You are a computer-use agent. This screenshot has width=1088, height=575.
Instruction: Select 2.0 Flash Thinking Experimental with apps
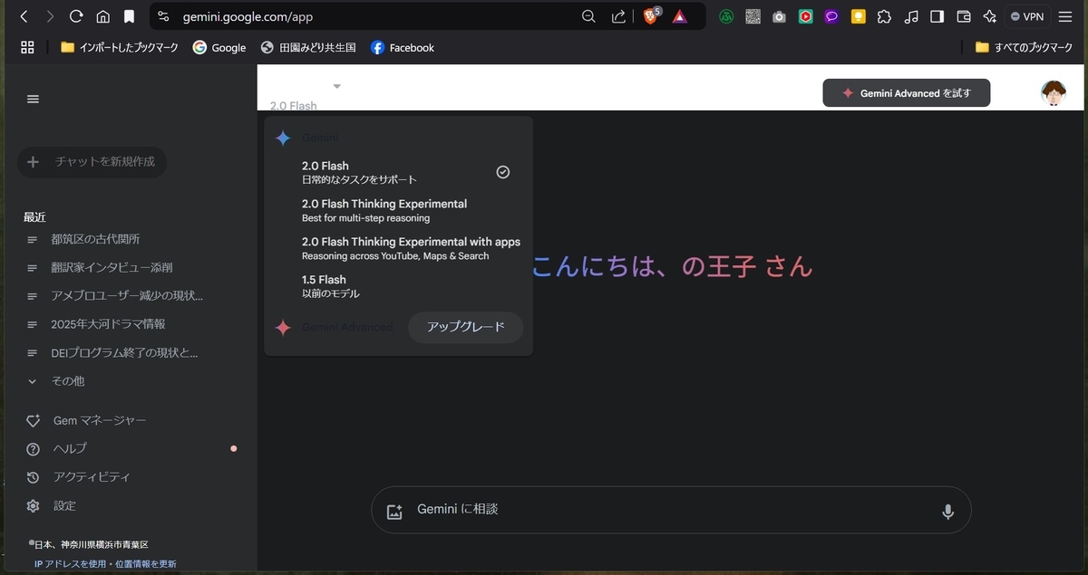tap(398, 248)
